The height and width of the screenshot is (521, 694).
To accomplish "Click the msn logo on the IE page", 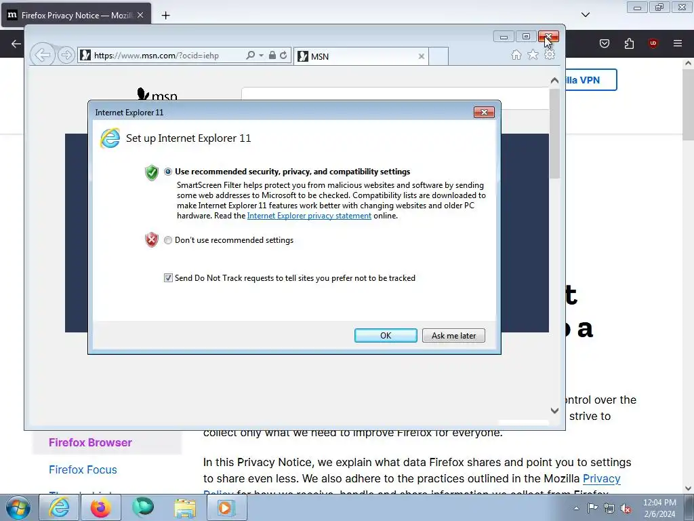I will click(157, 95).
